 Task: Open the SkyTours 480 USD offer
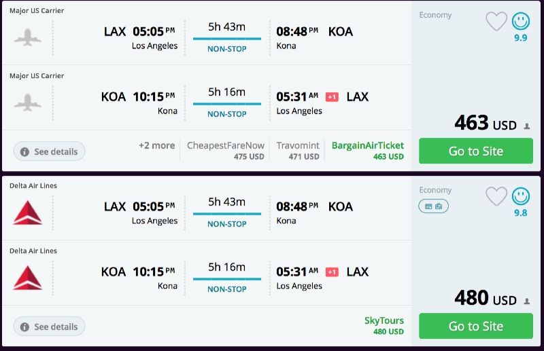(384, 326)
